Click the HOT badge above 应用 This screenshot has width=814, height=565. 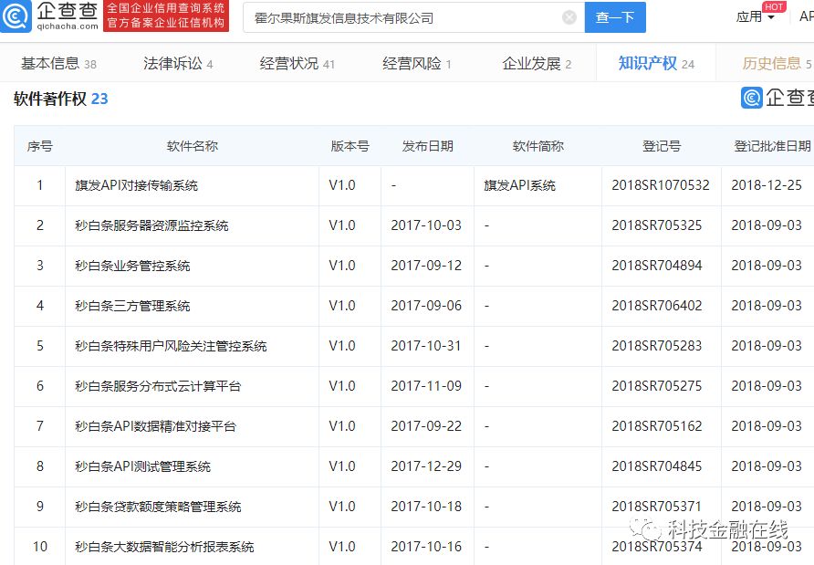coord(776,6)
